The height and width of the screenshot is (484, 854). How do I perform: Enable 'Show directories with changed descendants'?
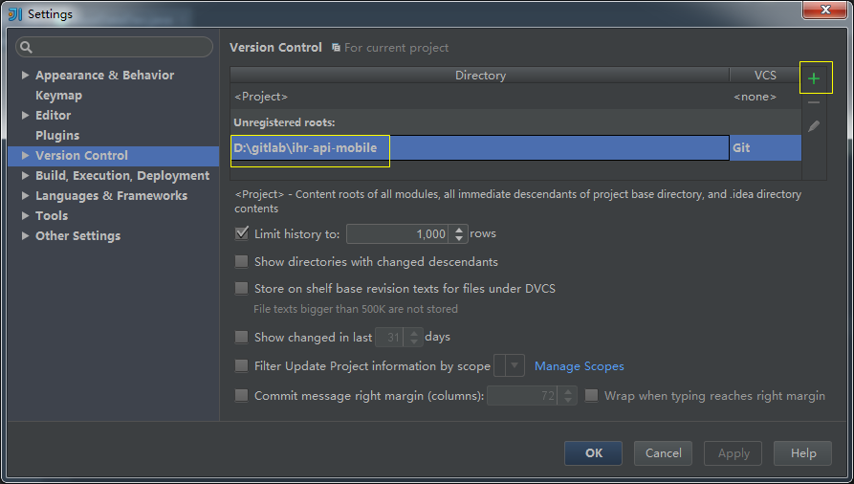[x=241, y=262]
